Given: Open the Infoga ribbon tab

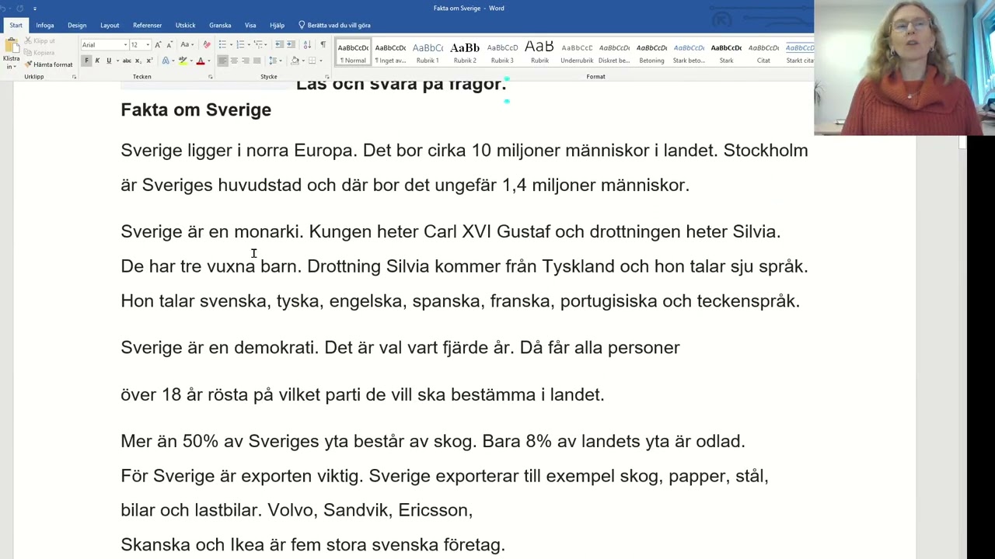Looking at the screenshot, I should click(45, 25).
